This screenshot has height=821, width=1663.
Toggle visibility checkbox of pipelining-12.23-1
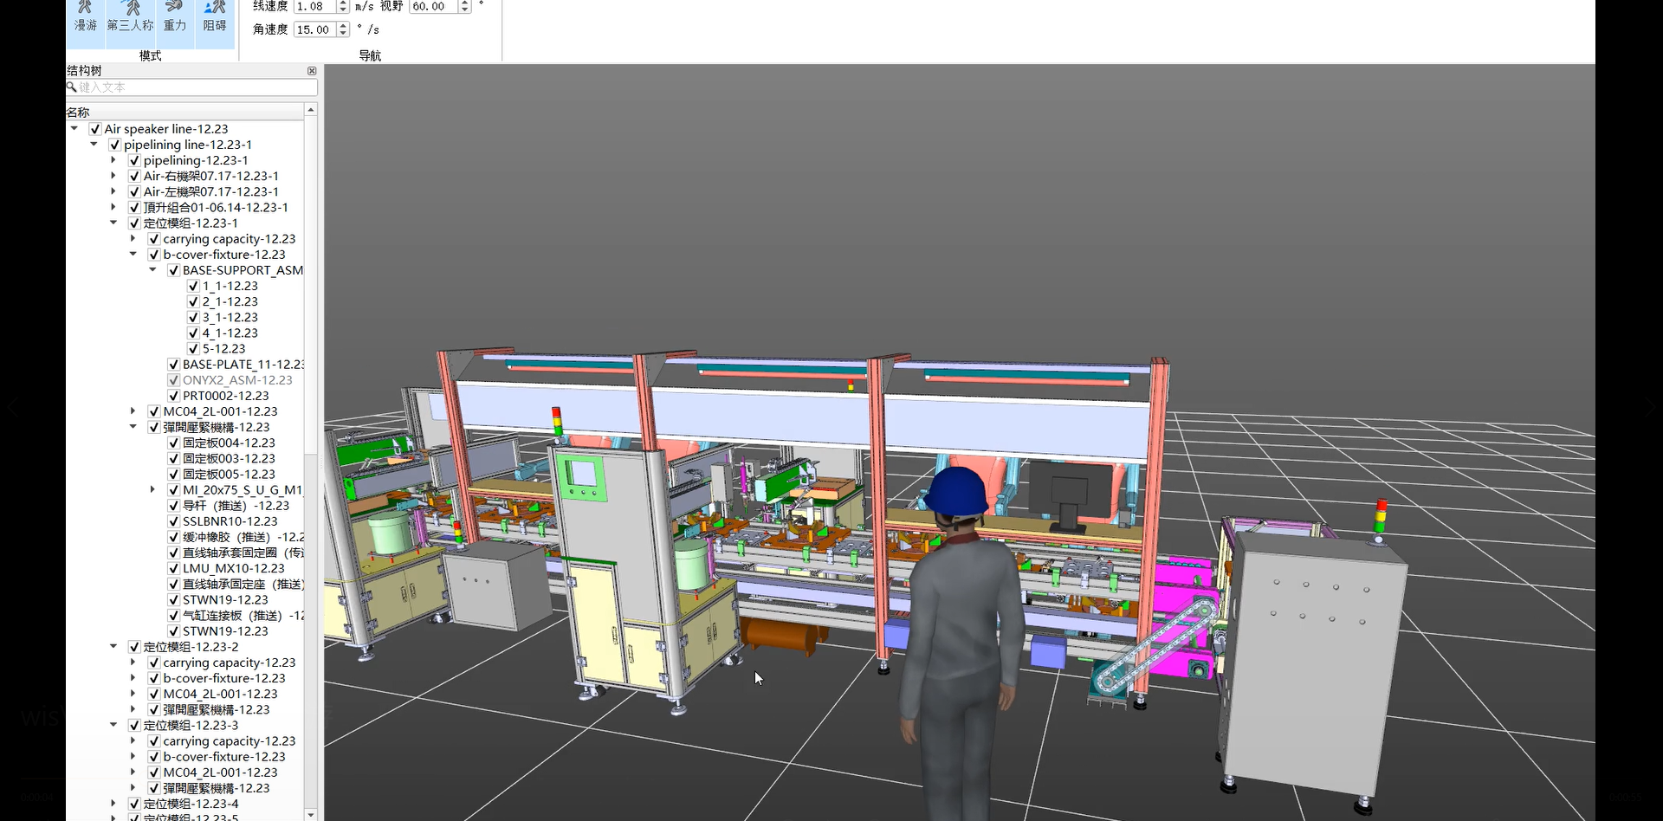(134, 160)
